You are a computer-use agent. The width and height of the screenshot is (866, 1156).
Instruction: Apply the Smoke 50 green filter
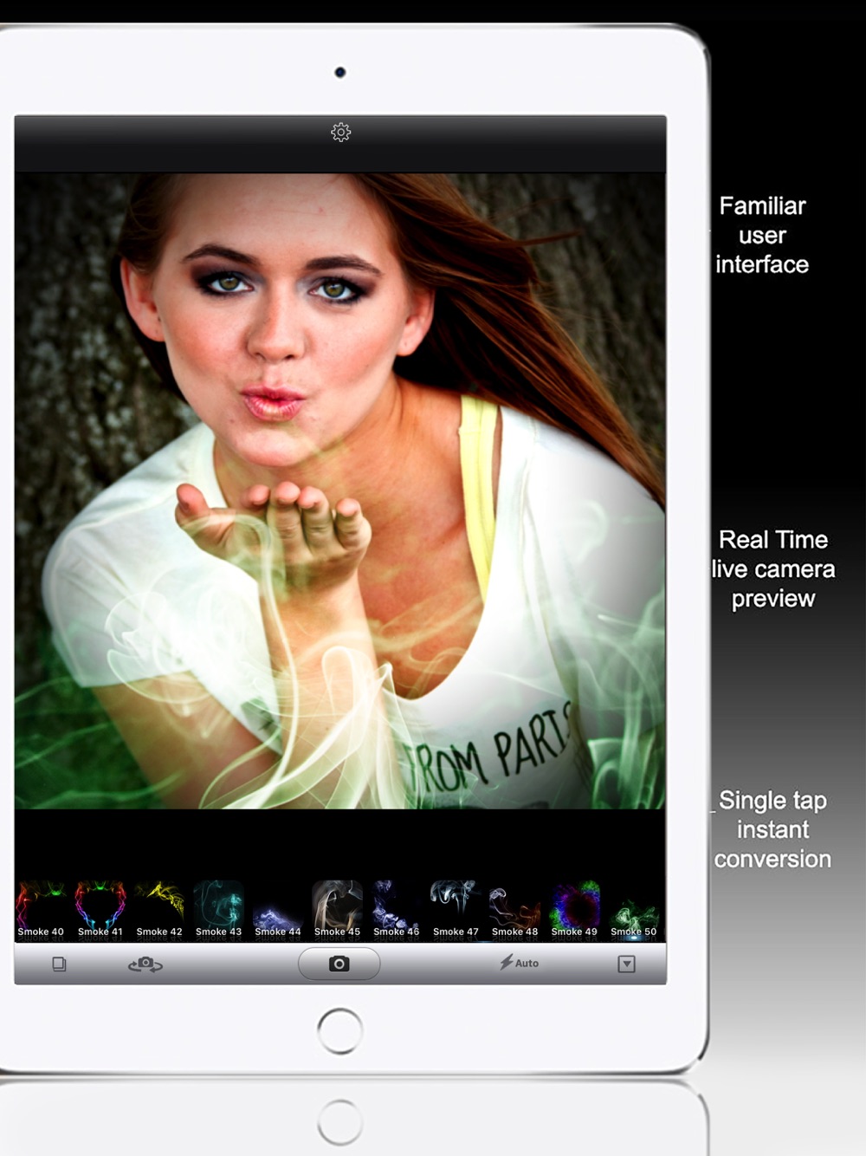[x=633, y=910]
